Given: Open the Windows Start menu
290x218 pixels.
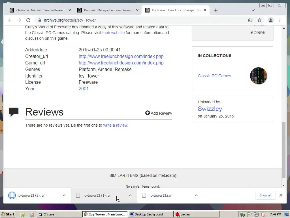Looking at the screenshot, I should [8, 214].
